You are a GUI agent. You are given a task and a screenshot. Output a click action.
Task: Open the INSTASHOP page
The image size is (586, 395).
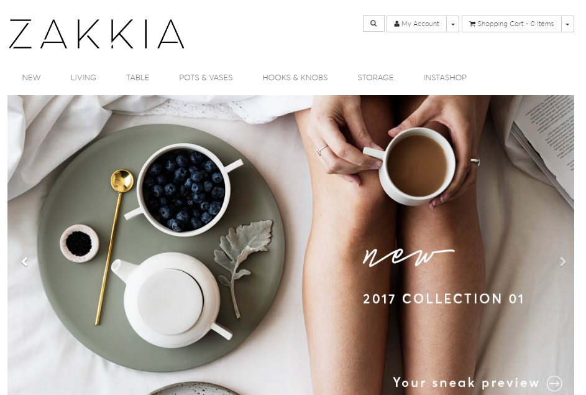(x=445, y=77)
